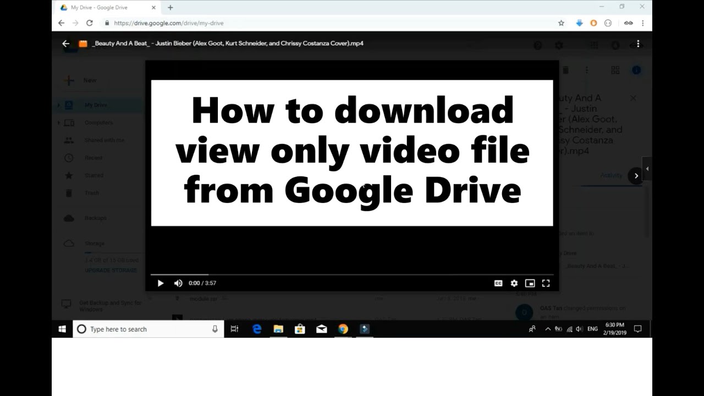Play the video

[160, 283]
